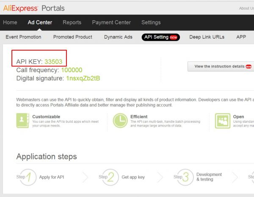254x197 pixels.
Task: Click the Get app key step label
Action: point(133,177)
